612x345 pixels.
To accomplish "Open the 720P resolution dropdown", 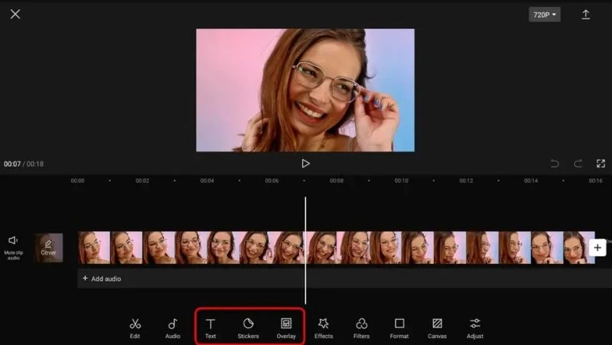I will (x=545, y=15).
